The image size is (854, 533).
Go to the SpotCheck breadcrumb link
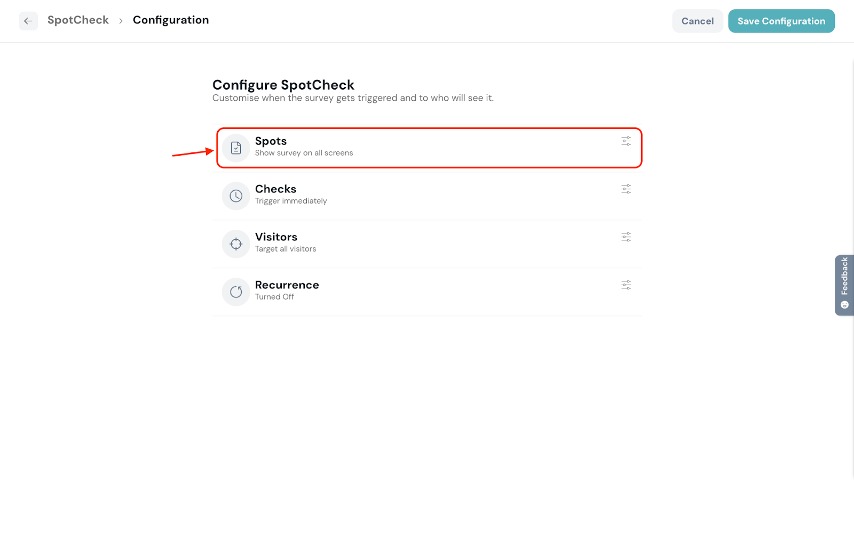[x=78, y=20]
